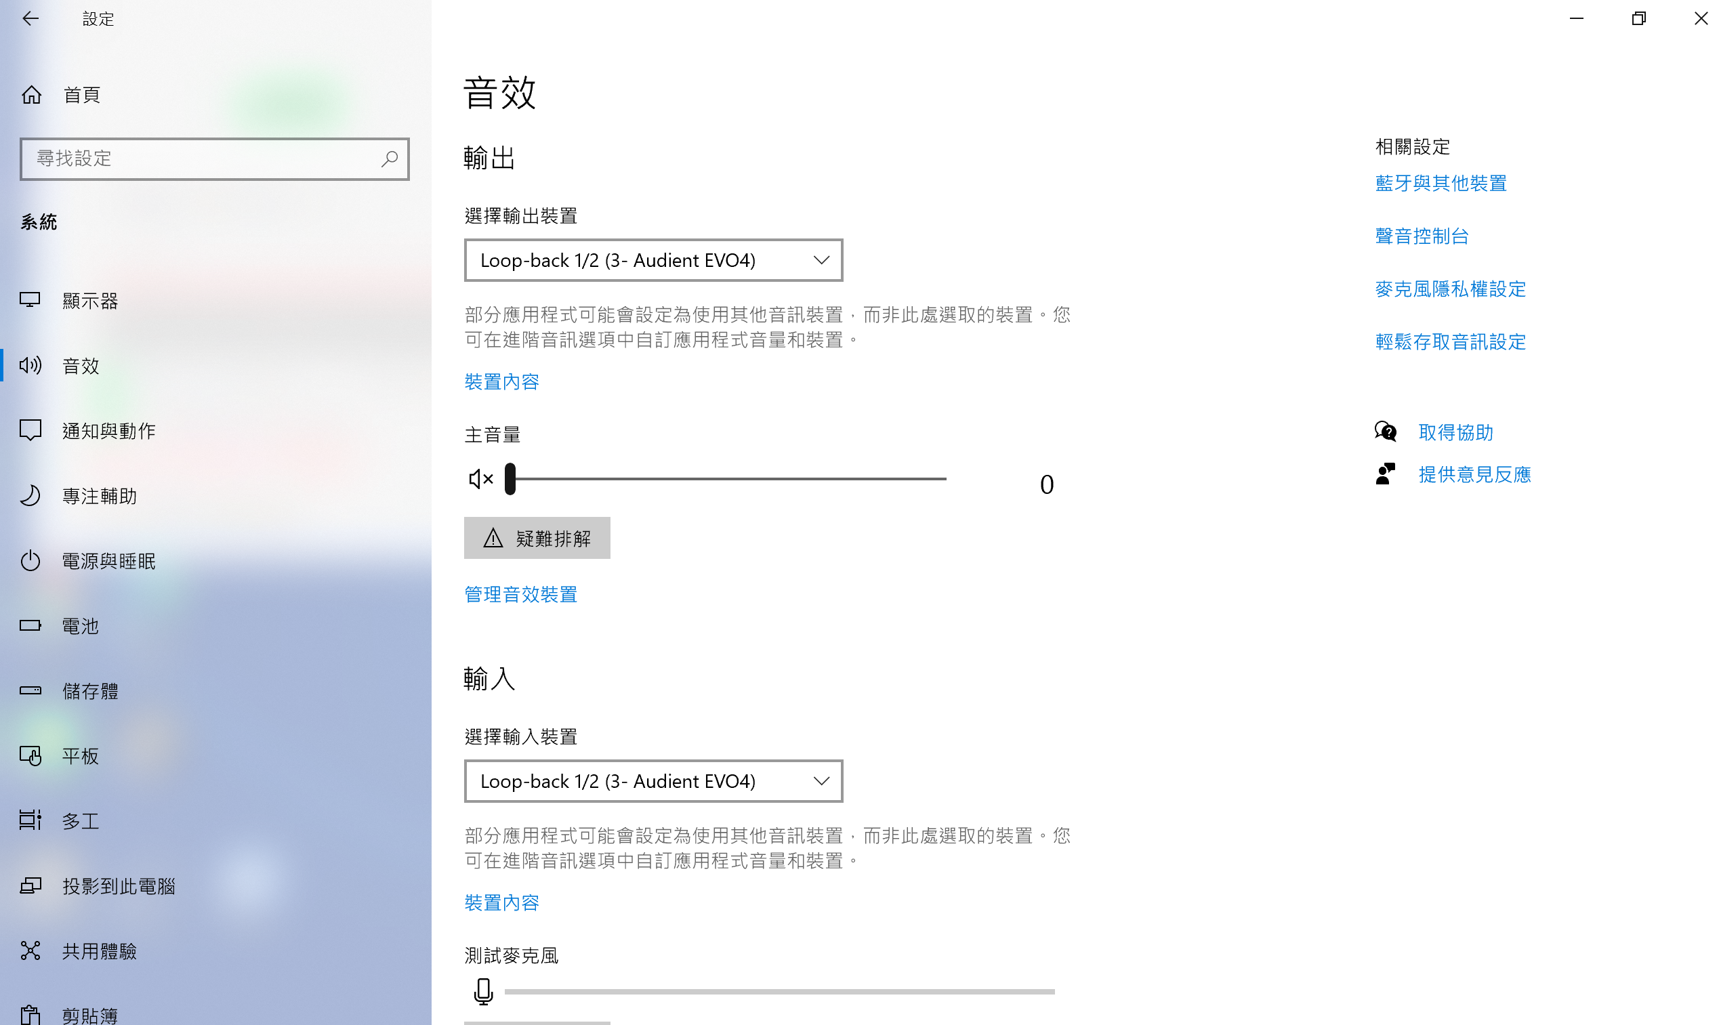Click the 測試麥克風 microphone icon
The height and width of the screenshot is (1025, 1719).
[483, 991]
